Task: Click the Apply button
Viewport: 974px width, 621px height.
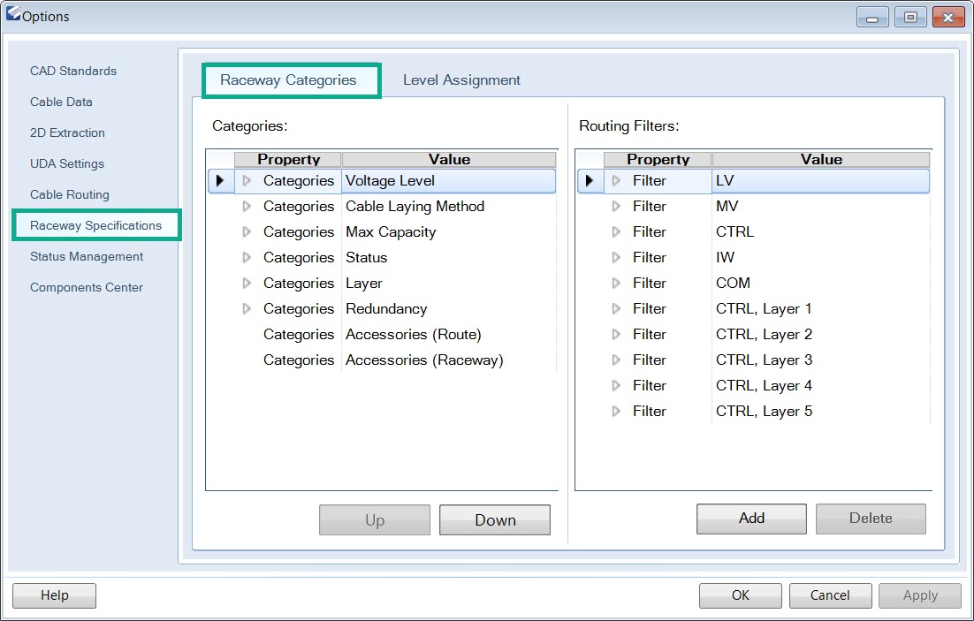Action: tap(921, 595)
